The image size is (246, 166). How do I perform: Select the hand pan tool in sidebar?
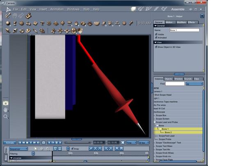click(x=5, y=110)
